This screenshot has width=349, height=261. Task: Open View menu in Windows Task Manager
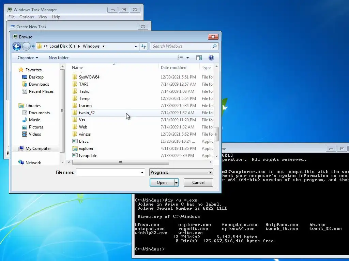43,17
